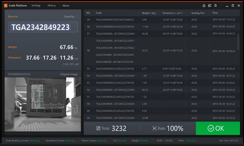Click the records table vertical scrollbar
Image resolution: width=244 pixels, height=146 pixels.
[x=238, y=42]
